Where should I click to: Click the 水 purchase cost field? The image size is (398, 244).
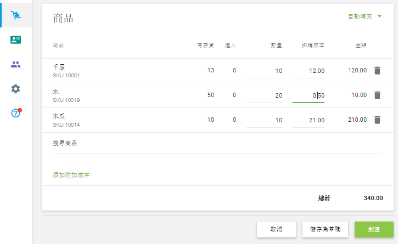coord(309,95)
